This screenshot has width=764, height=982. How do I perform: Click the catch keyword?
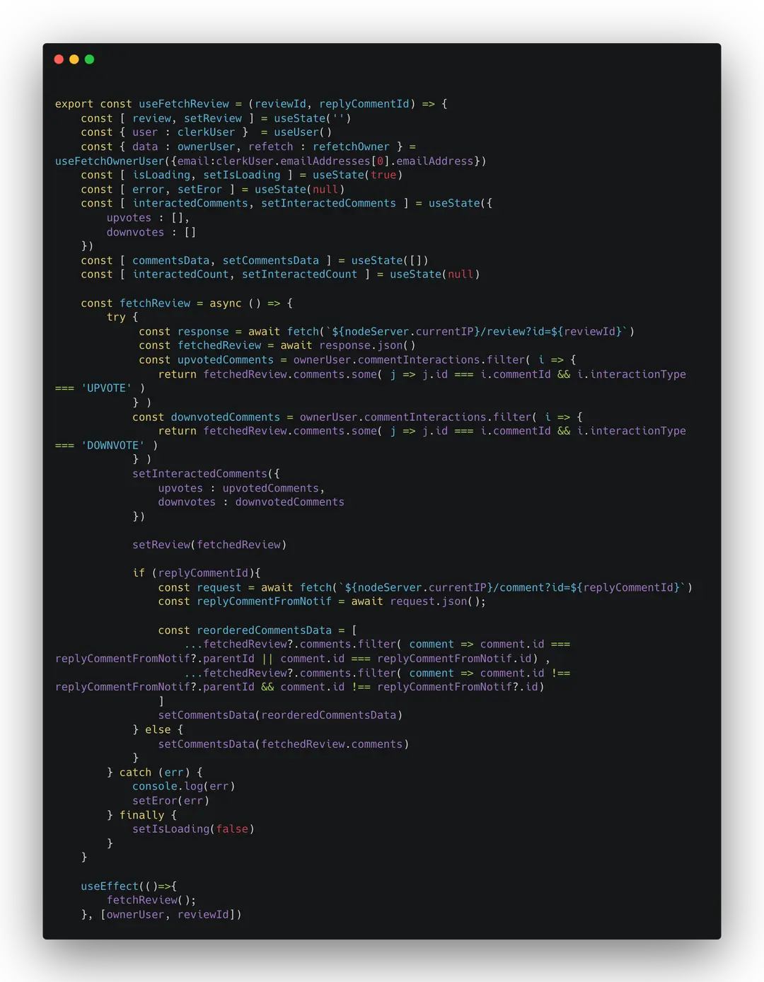click(x=135, y=772)
